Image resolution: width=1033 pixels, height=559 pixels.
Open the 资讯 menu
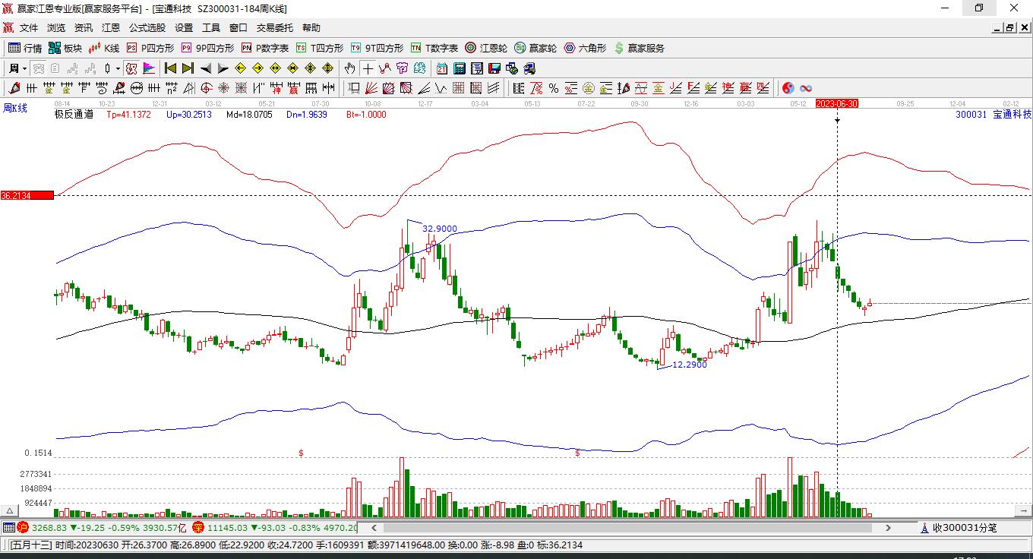pyautogui.click(x=84, y=28)
